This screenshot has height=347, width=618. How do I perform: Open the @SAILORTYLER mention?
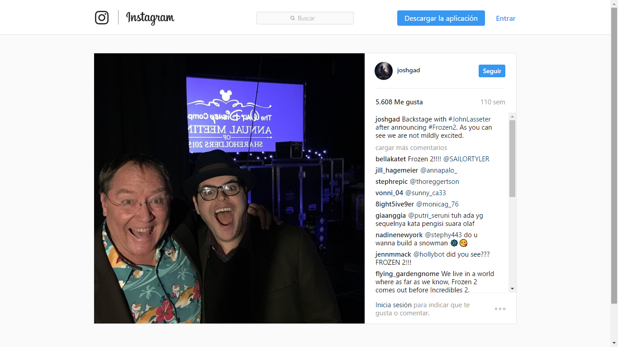(466, 159)
